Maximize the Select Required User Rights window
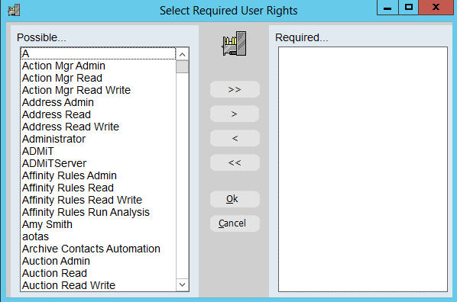This screenshot has height=302, width=457. pyautogui.click(x=409, y=8)
